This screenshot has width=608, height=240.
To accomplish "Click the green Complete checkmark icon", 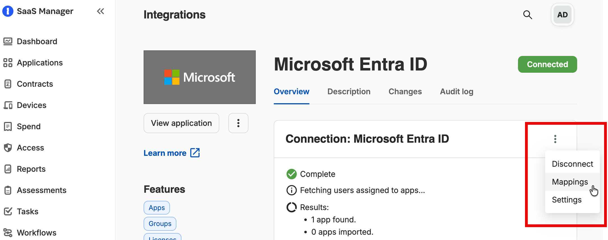I will coord(292,174).
